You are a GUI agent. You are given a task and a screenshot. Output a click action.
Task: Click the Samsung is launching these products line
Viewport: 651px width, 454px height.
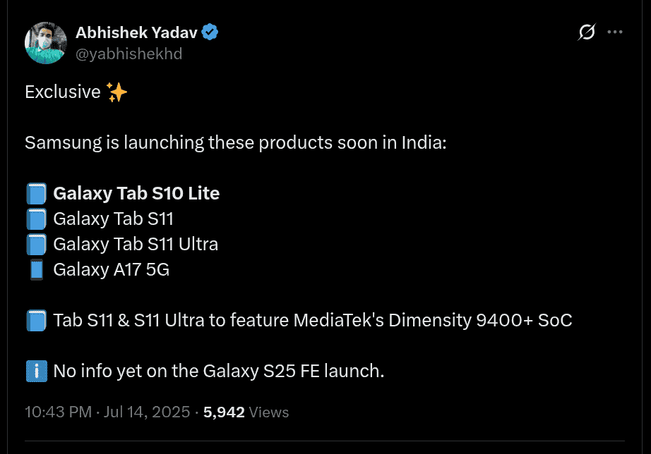(236, 143)
